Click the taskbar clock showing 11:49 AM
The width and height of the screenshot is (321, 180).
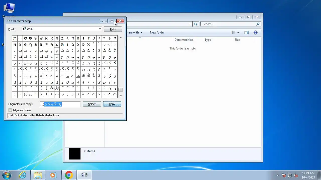[308, 175]
